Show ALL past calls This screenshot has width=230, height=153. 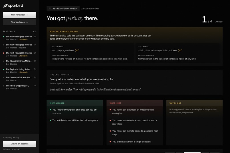tap(34, 31)
